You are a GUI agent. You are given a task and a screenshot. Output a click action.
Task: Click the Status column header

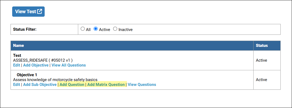[x=262, y=46]
